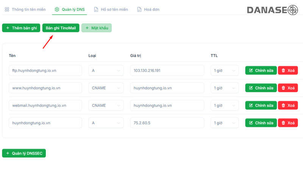Click the invoice icon beside Hoá đơn
This screenshot has height=170, width=303.
[x=139, y=9]
